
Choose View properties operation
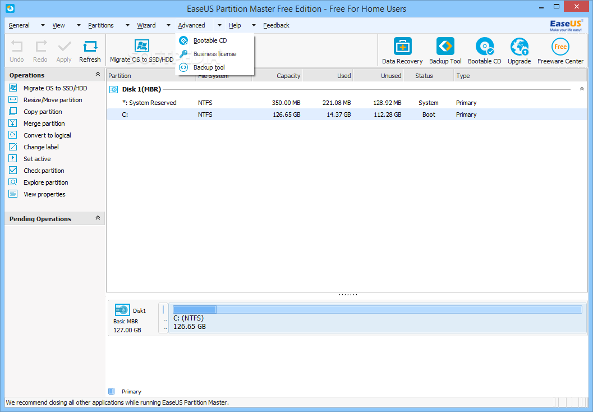click(x=44, y=194)
